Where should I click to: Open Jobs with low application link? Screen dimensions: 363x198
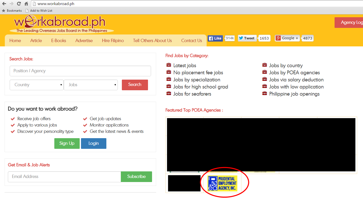[296, 87]
